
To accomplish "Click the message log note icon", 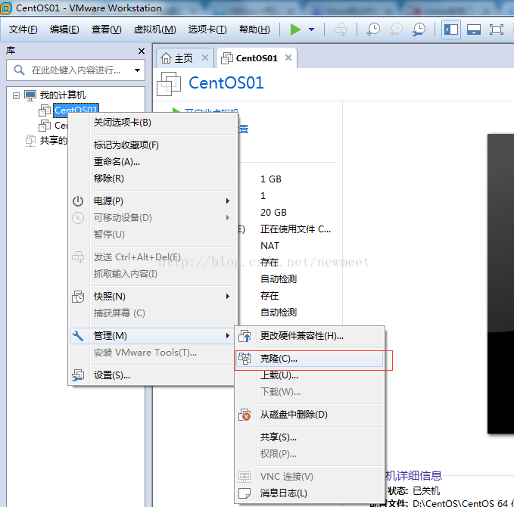I will 245,493.
